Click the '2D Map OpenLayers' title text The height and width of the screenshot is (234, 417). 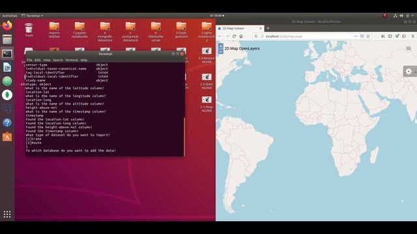click(x=242, y=49)
